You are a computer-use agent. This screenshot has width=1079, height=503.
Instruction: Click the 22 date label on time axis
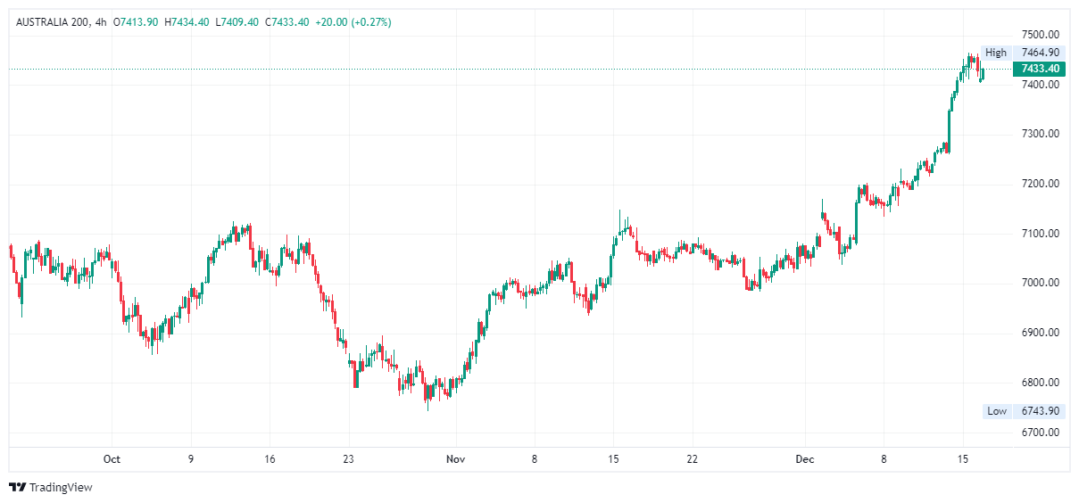(692, 459)
